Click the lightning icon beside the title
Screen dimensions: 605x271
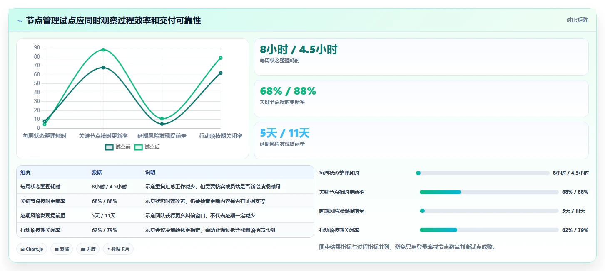tap(20, 21)
